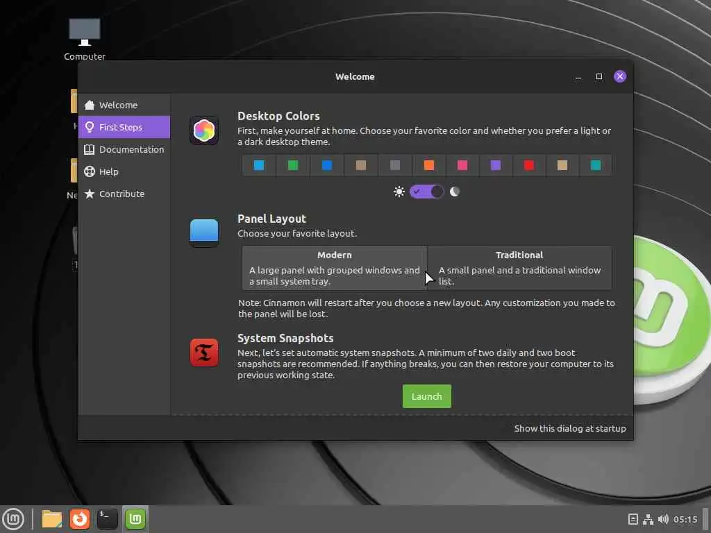Toggle the light/dark theme switch
Screen dimensions: 711x533
pyautogui.click(x=426, y=192)
